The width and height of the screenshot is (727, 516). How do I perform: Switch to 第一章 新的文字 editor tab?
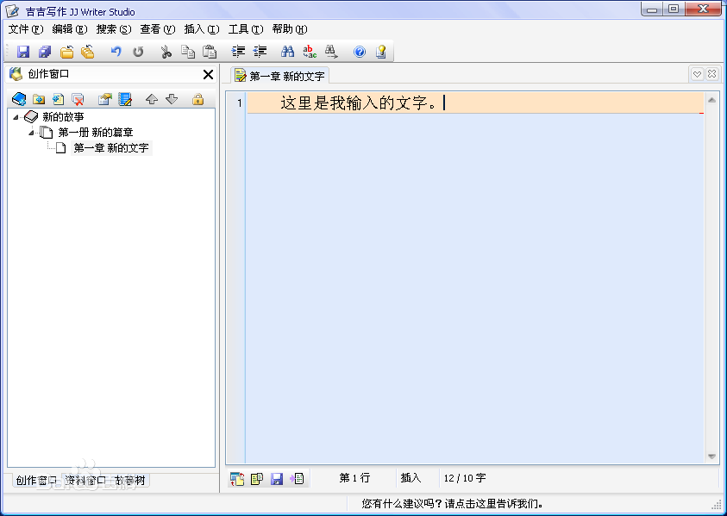(x=280, y=76)
